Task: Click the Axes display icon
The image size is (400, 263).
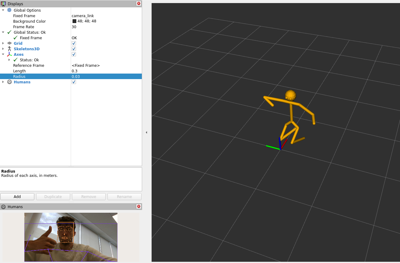Action: click(9, 54)
